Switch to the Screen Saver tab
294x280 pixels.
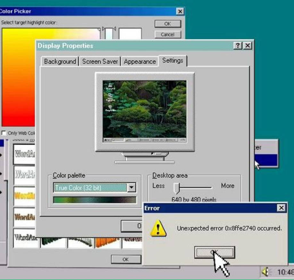point(100,61)
